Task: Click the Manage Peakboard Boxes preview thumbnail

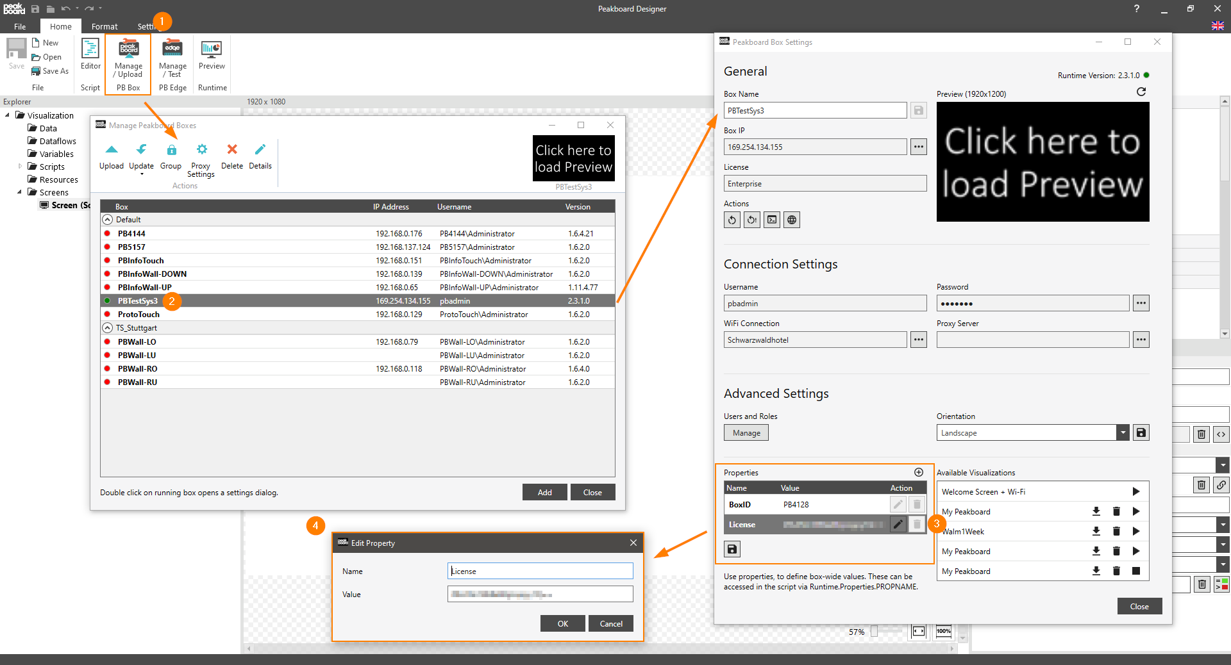Action: pos(574,158)
